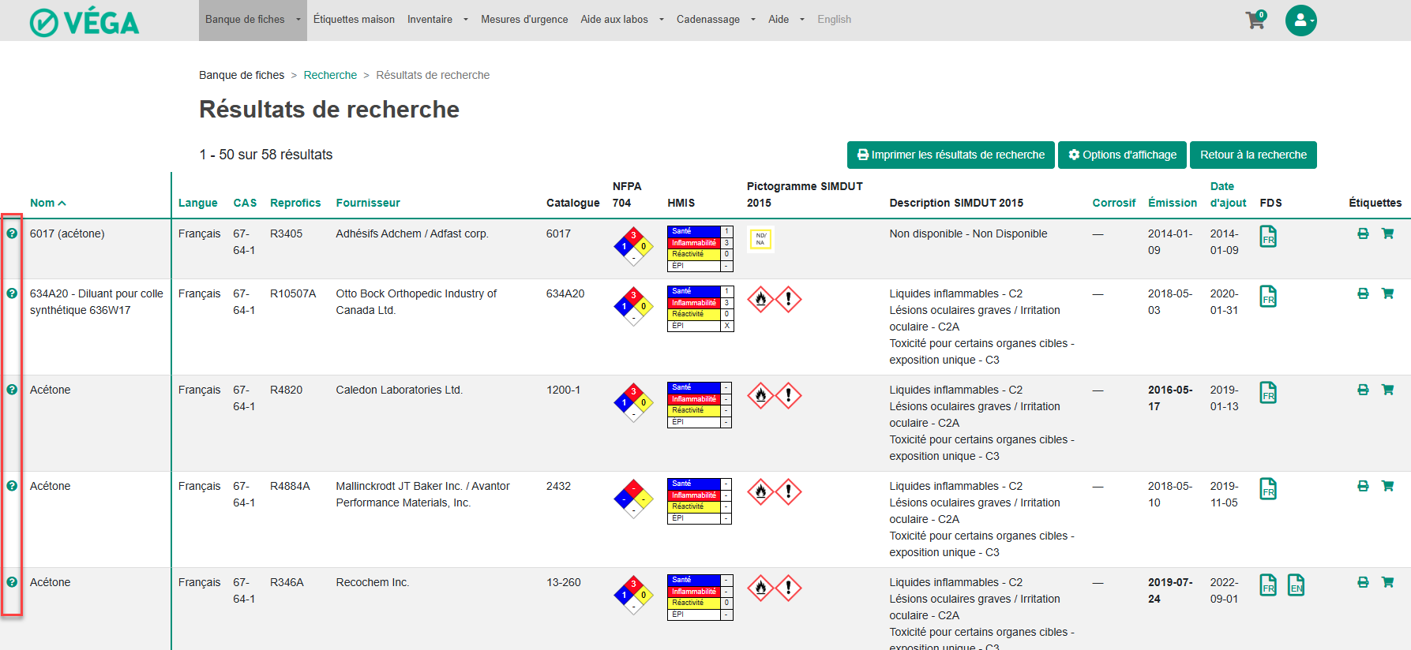Sort results by the Reprofics column

pos(295,203)
